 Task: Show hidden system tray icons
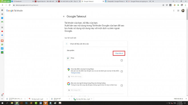[x=167, y=103]
